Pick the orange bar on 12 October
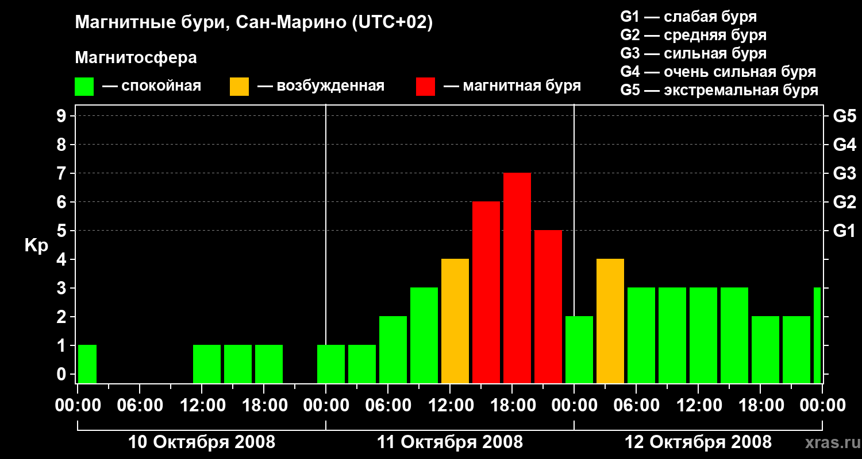 point(610,321)
